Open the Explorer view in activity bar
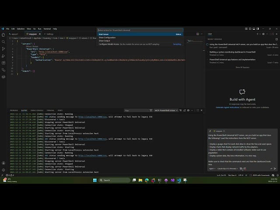This screenshot has width=280, height=210. tap(3, 35)
